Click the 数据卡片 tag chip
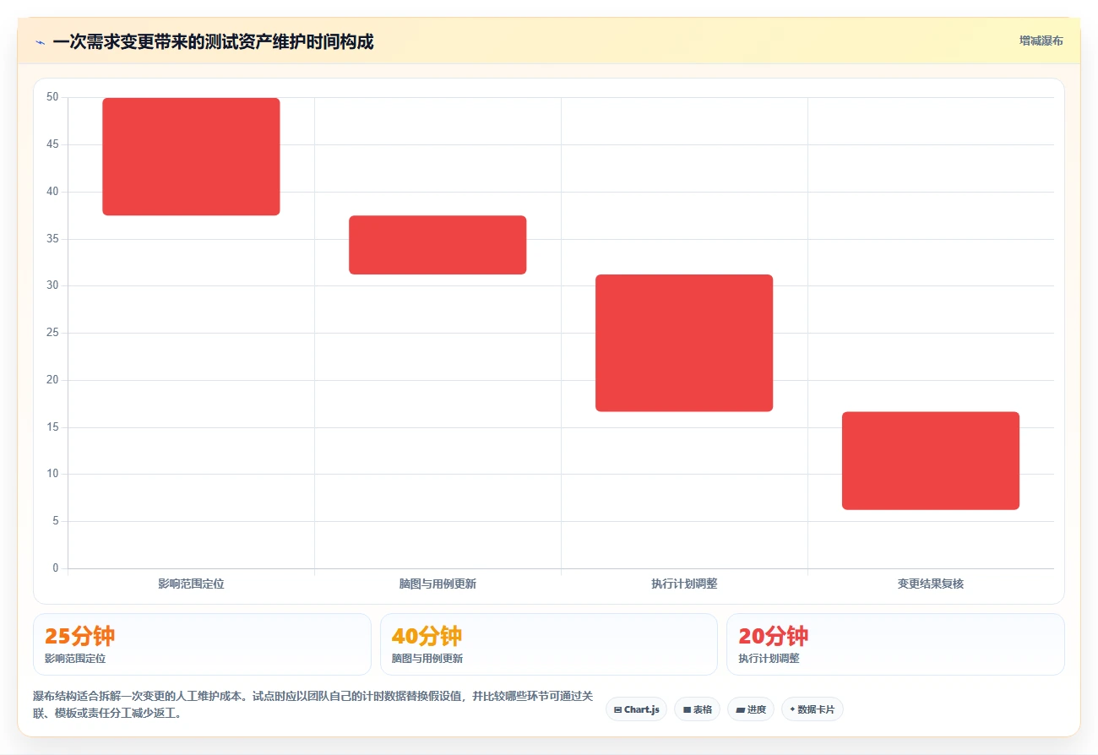This screenshot has height=755, width=1098. click(812, 709)
